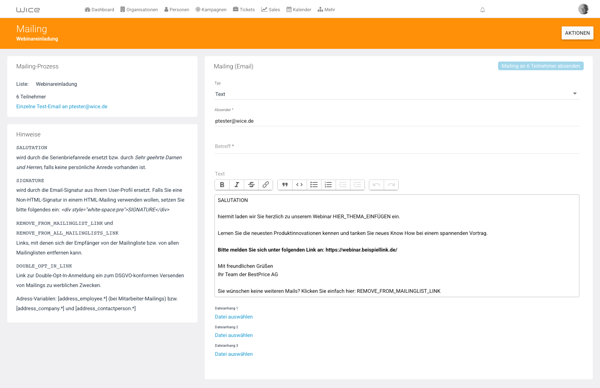The height and width of the screenshot is (388, 600).
Task: Undo the last edit in the editor
Action: point(376,185)
